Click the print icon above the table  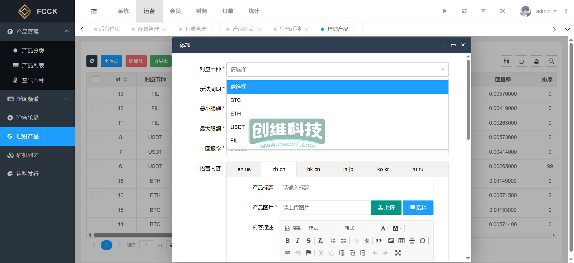pos(521,61)
